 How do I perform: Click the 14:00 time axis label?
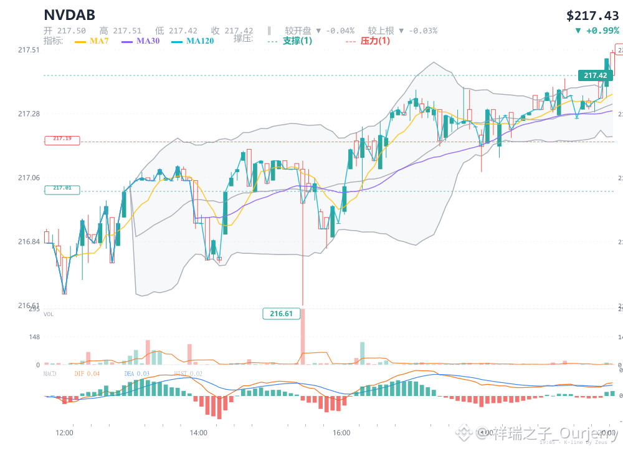198,433
